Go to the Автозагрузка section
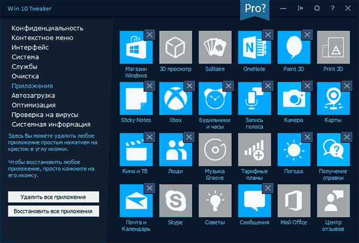The width and height of the screenshot is (359, 243). coord(33,96)
